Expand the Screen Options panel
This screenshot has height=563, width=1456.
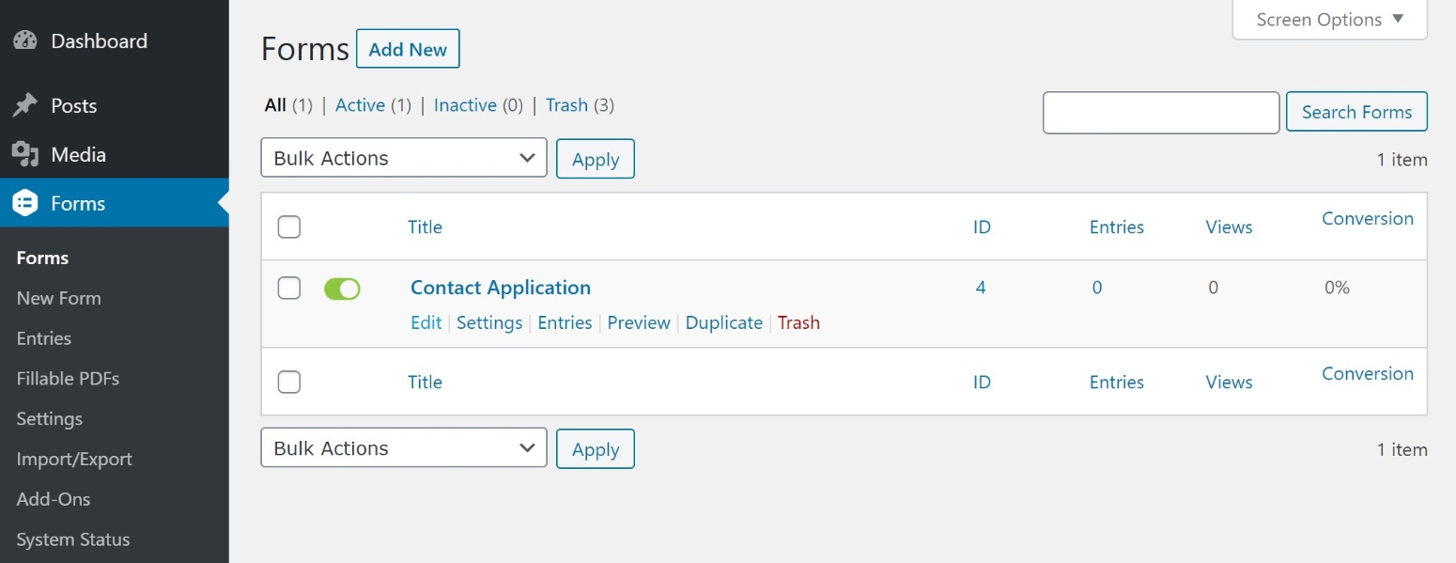tap(1329, 20)
